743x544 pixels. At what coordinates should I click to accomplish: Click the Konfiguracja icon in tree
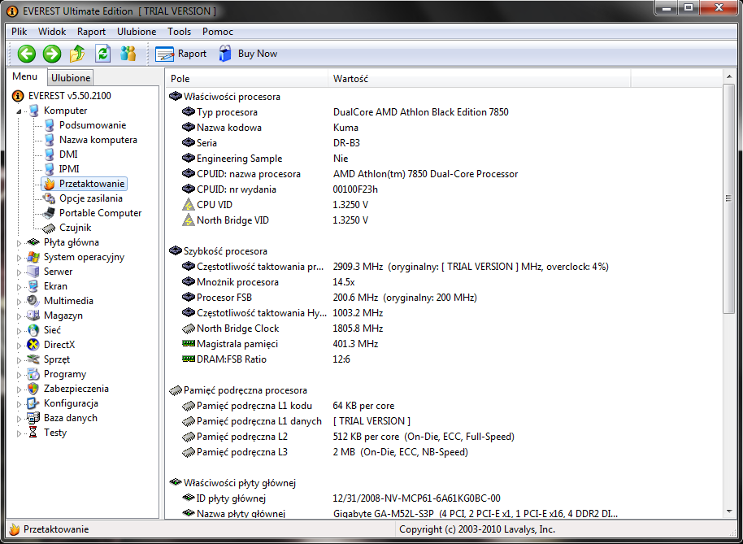click(x=33, y=404)
